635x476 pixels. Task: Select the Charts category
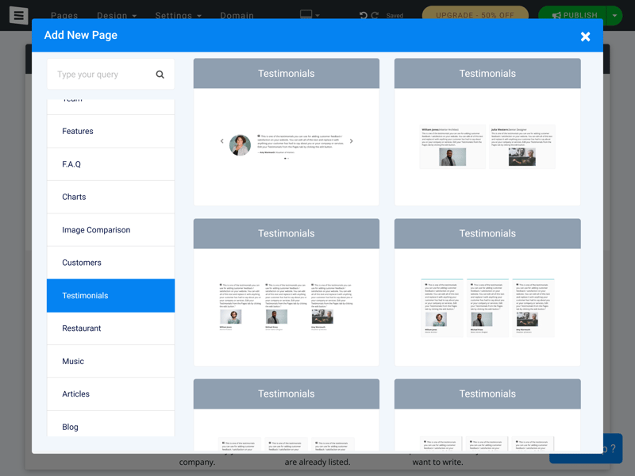[110, 197]
